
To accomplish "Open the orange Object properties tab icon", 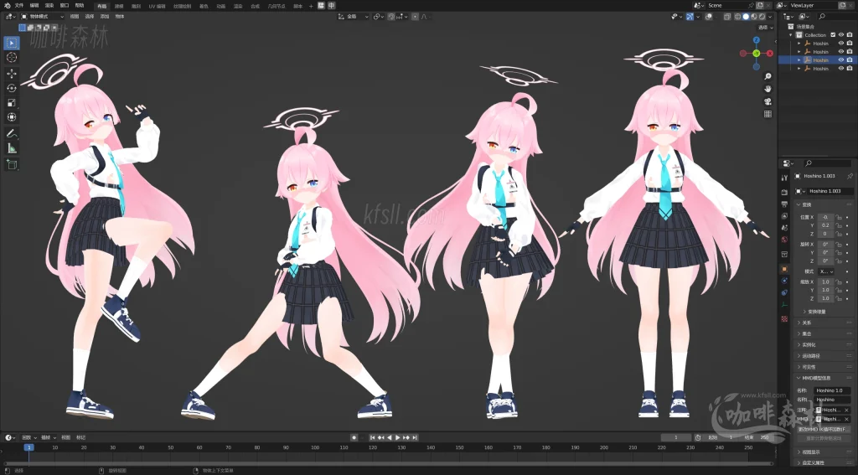I will pos(784,269).
